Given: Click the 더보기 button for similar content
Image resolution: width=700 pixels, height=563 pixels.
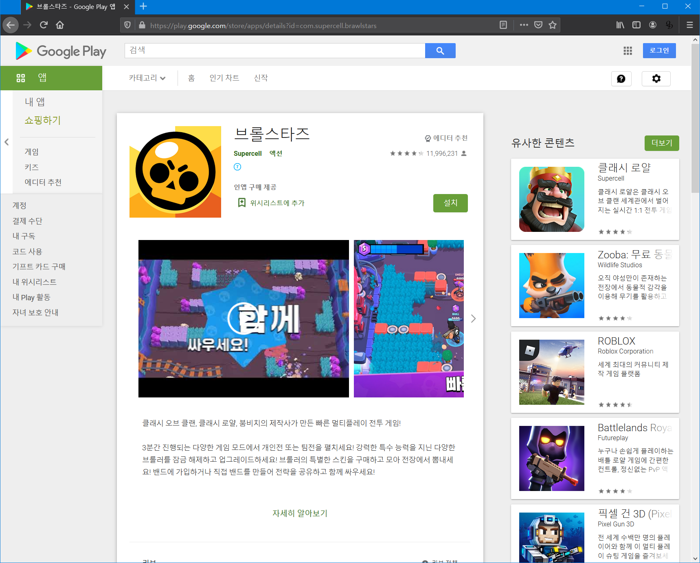Looking at the screenshot, I should pos(662,143).
